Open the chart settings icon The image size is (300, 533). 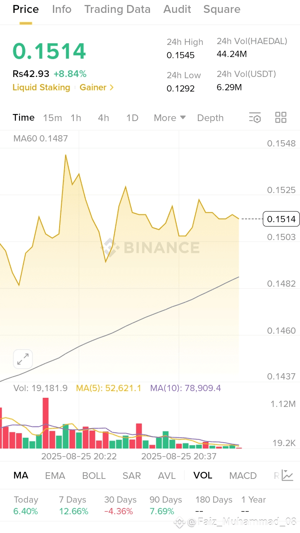point(255,118)
